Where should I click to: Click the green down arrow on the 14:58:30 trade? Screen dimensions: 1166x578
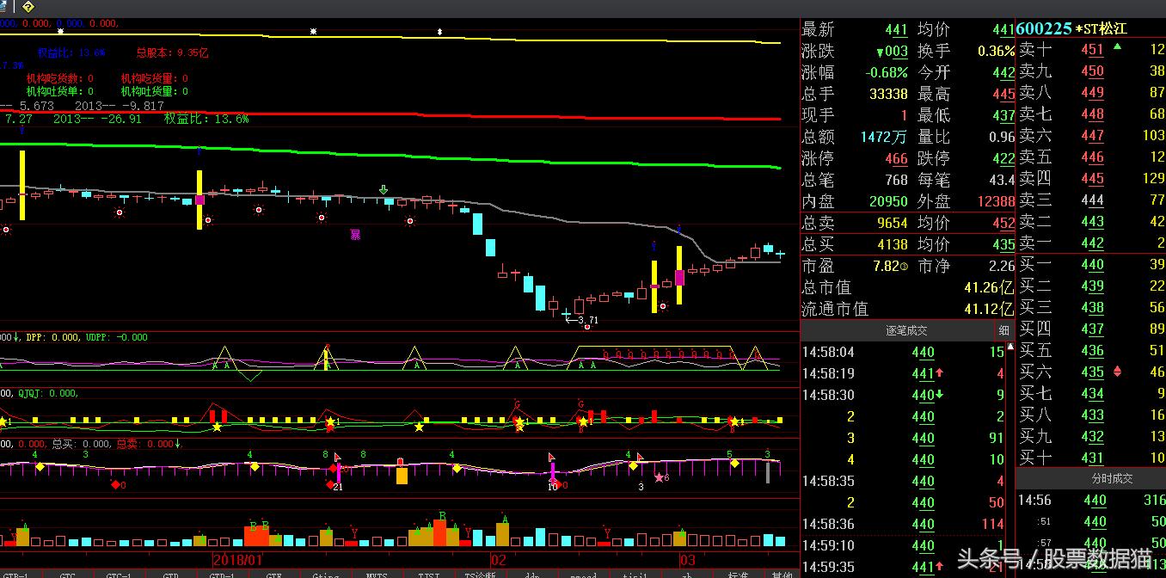tap(940, 395)
